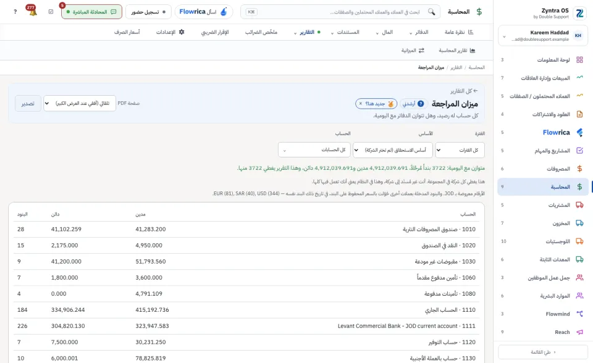Focus the global search input field

(340, 12)
